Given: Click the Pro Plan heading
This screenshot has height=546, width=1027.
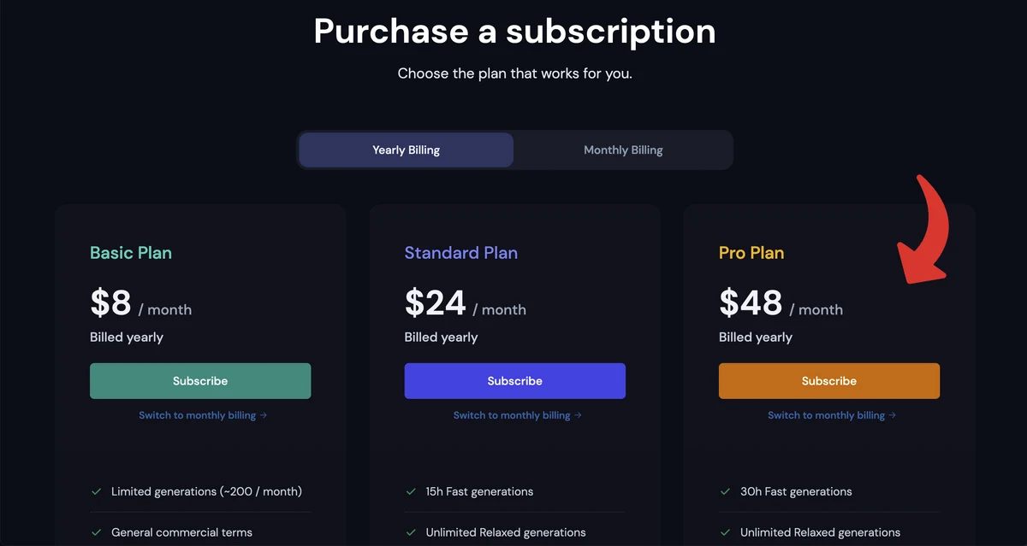Looking at the screenshot, I should point(751,253).
